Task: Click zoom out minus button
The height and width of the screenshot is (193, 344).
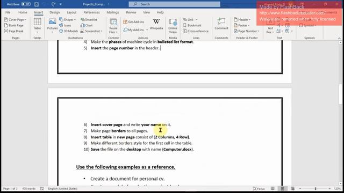Action: point(300,188)
